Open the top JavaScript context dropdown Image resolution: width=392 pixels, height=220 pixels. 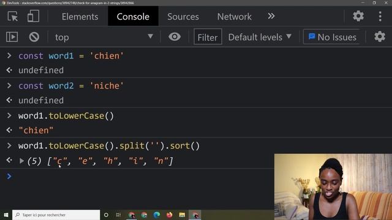click(x=104, y=37)
